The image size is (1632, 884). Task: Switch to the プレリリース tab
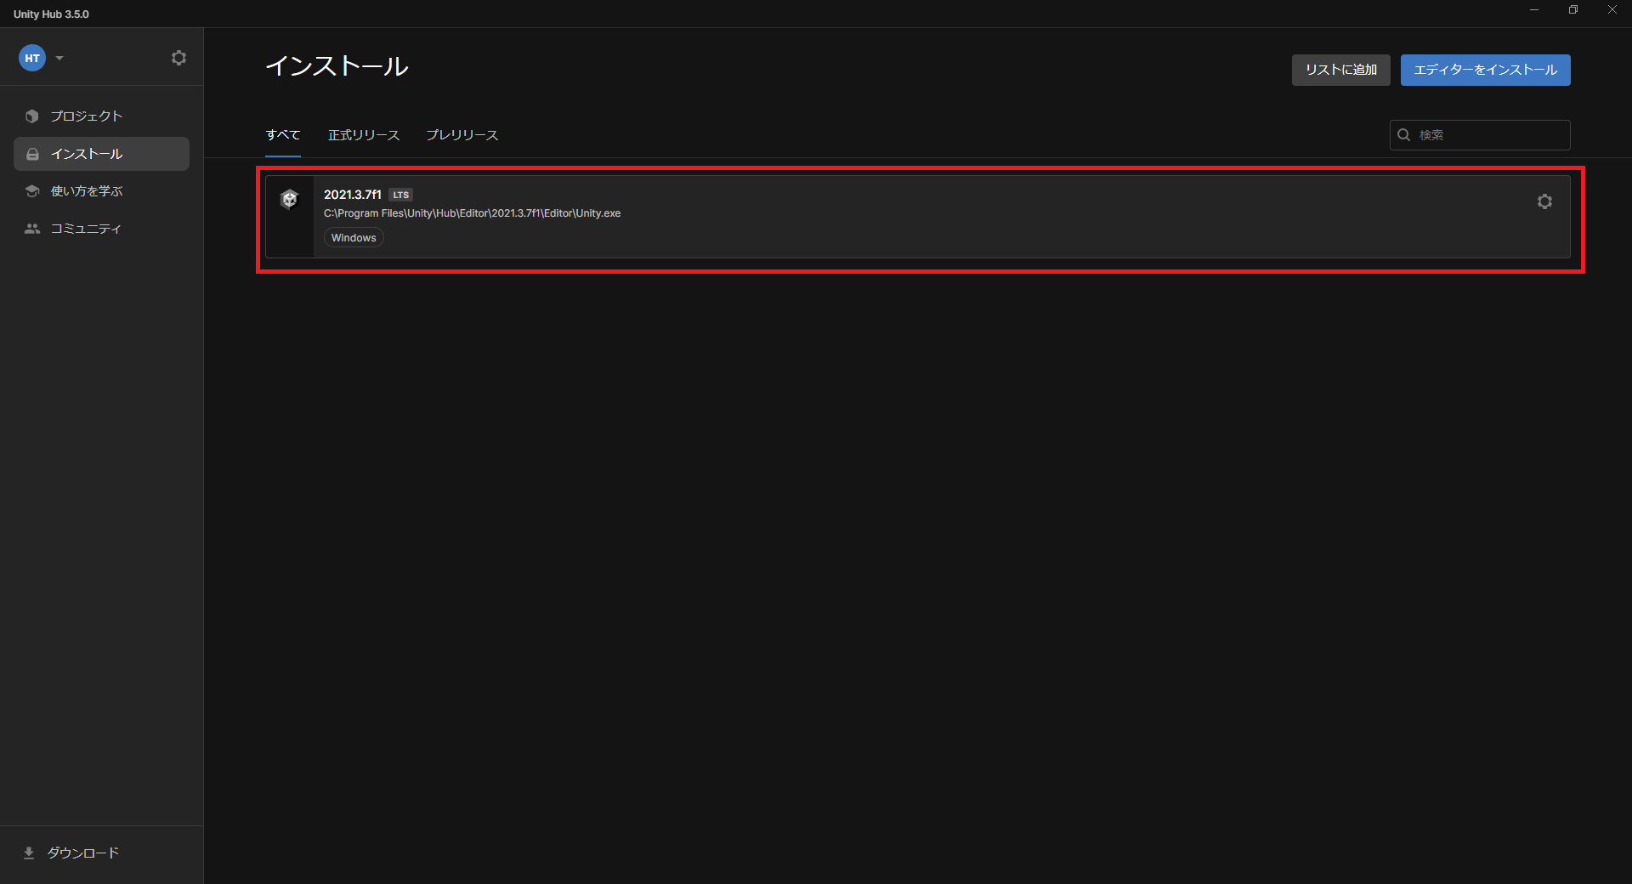click(x=462, y=135)
